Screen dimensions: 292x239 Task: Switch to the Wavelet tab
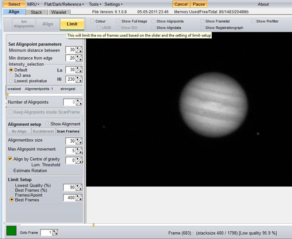pos(58,12)
